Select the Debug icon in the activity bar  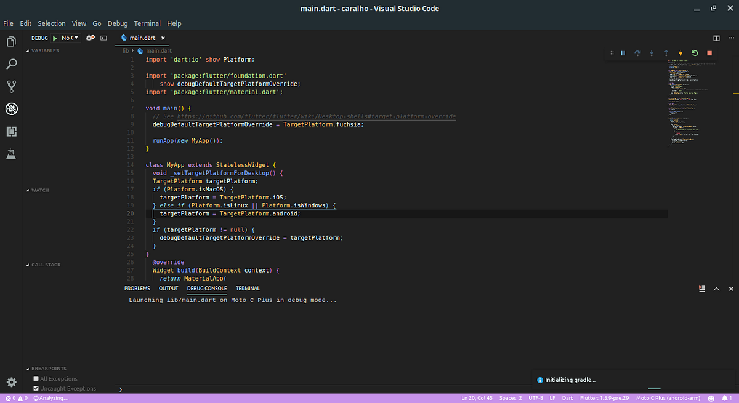[11, 108]
